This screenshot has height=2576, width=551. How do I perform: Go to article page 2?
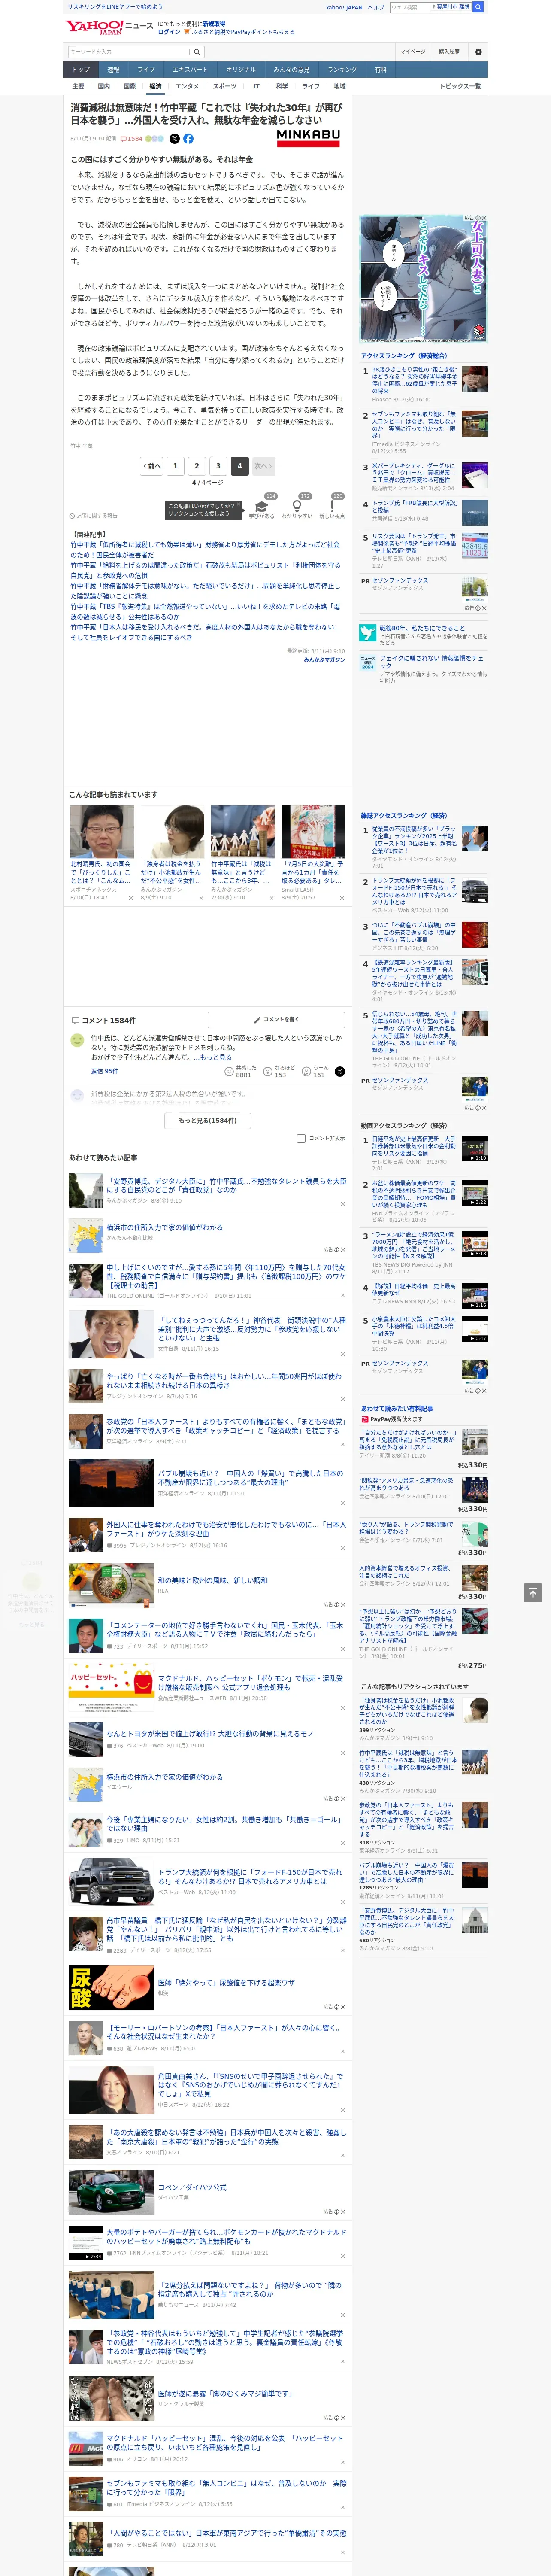point(197,466)
